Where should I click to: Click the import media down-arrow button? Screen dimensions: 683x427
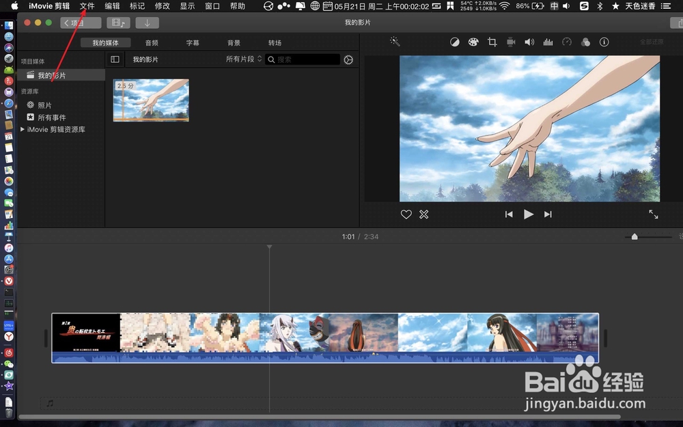148,23
